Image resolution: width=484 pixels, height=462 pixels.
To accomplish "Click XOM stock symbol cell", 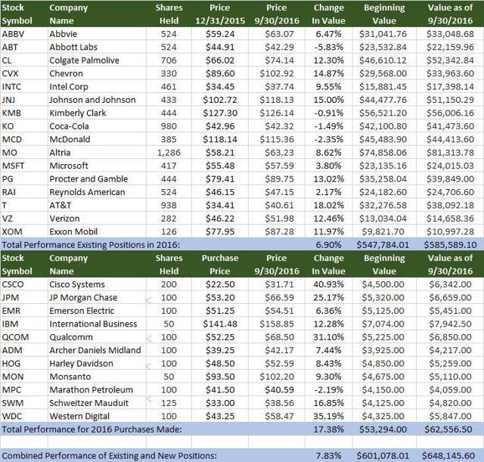I will click(24, 231).
